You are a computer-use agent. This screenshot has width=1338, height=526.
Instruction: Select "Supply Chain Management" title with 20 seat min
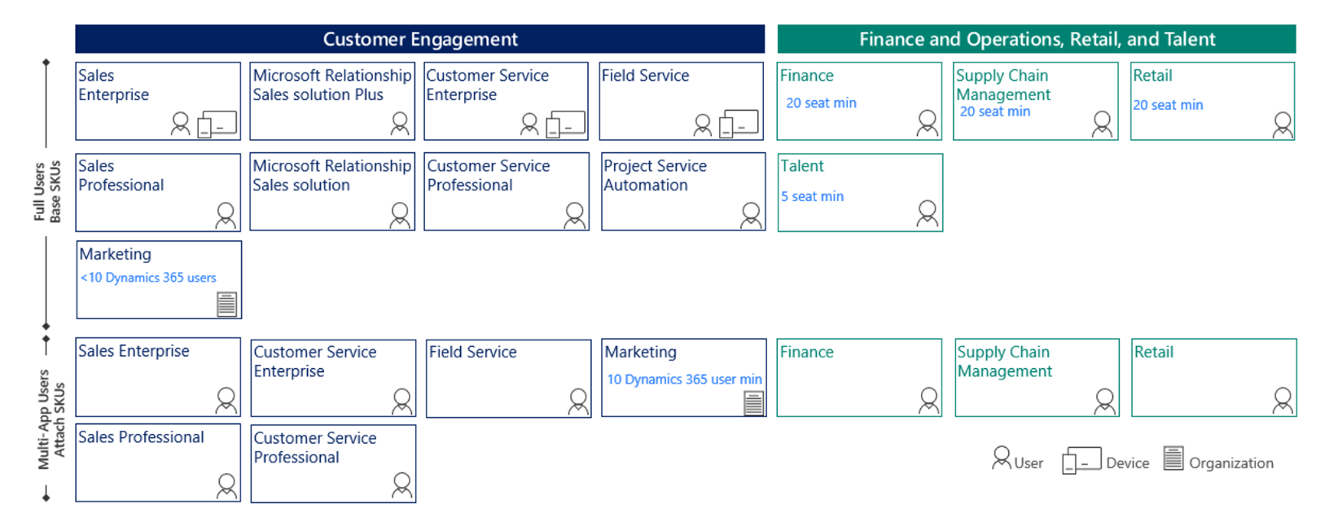[x=1003, y=85]
